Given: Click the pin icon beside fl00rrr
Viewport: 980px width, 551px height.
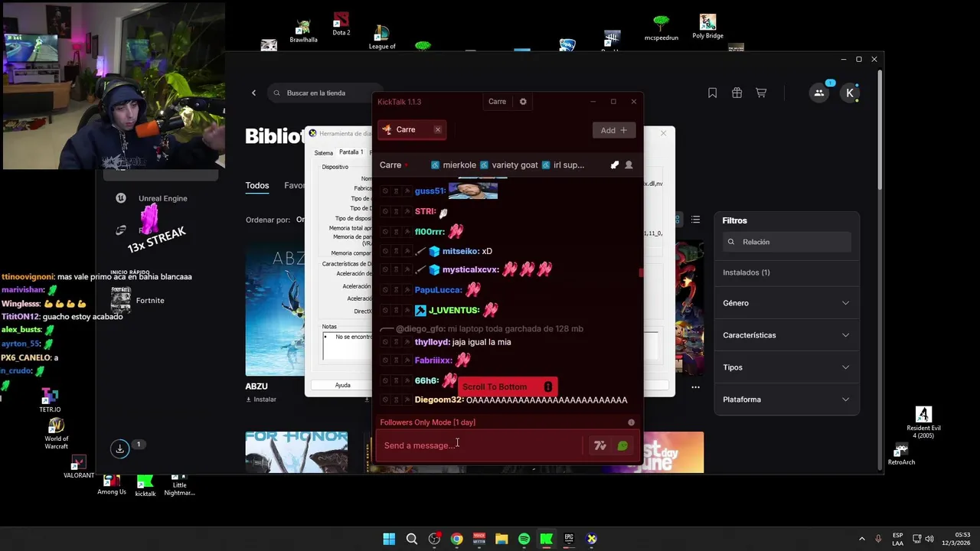Looking at the screenshot, I should click(407, 232).
